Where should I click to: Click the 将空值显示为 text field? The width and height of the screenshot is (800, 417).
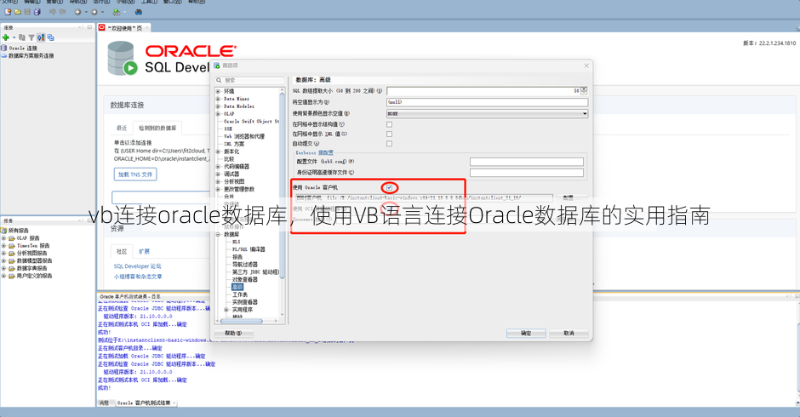click(x=488, y=102)
